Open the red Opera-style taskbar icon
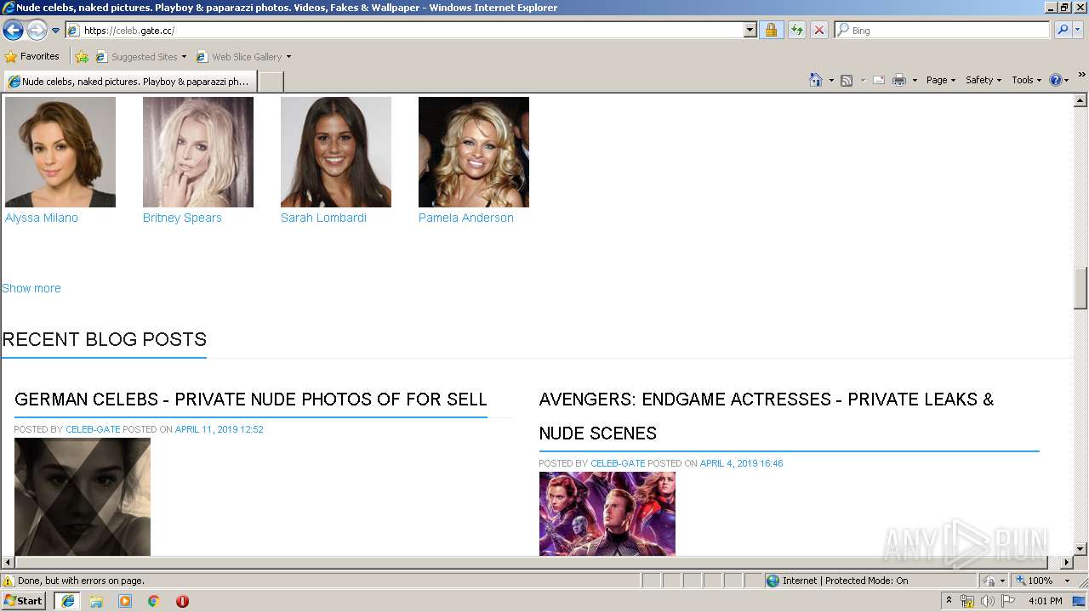The image size is (1089, 612). (182, 601)
